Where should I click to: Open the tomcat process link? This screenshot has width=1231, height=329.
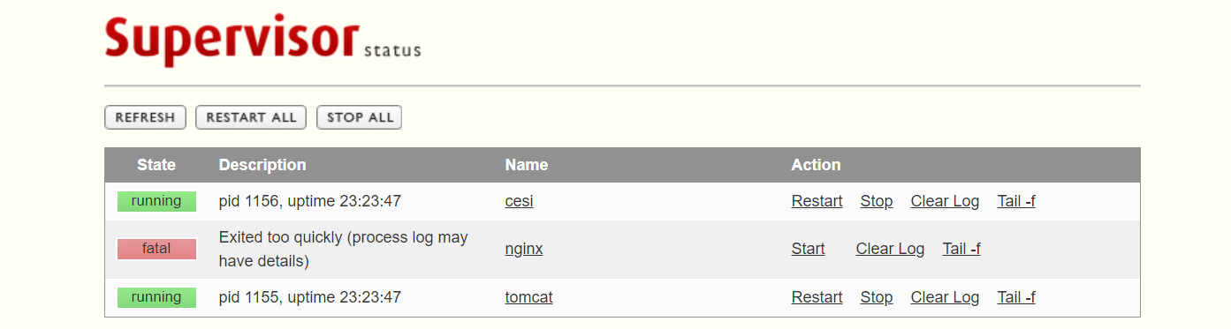(x=528, y=297)
